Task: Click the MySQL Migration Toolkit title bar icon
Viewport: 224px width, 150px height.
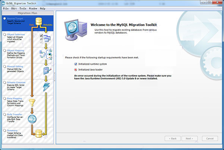Action: [3, 3]
